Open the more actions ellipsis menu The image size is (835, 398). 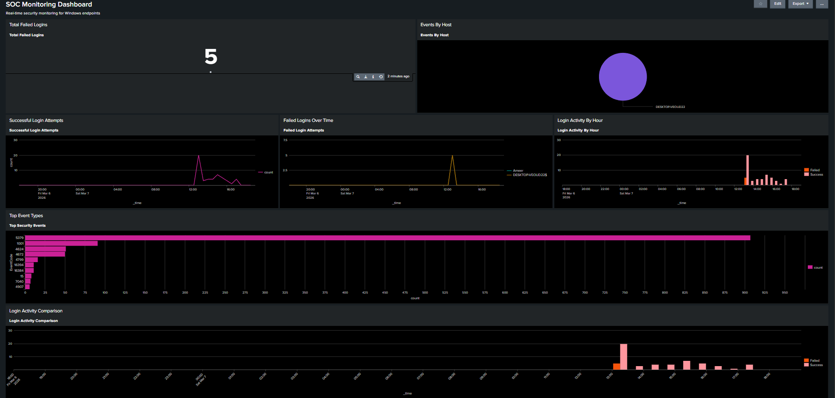(821, 4)
